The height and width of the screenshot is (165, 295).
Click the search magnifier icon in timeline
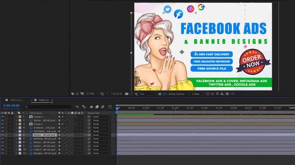[x=26, y=107]
